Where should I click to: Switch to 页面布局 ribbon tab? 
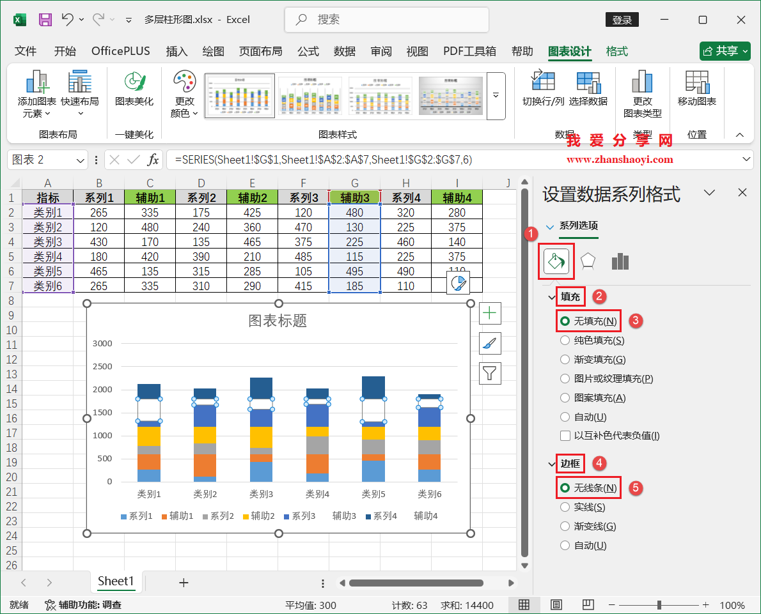click(261, 51)
